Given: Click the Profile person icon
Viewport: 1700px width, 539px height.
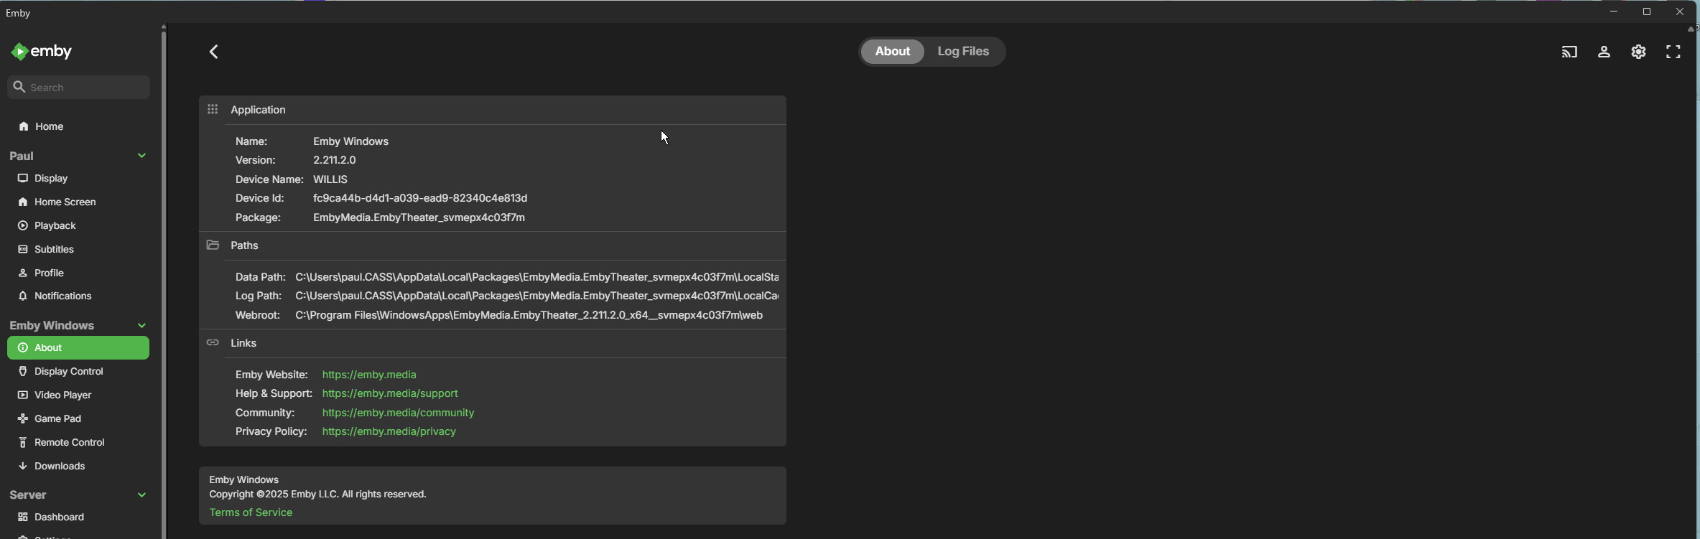Looking at the screenshot, I should pyautogui.click(x=24, y=273).
